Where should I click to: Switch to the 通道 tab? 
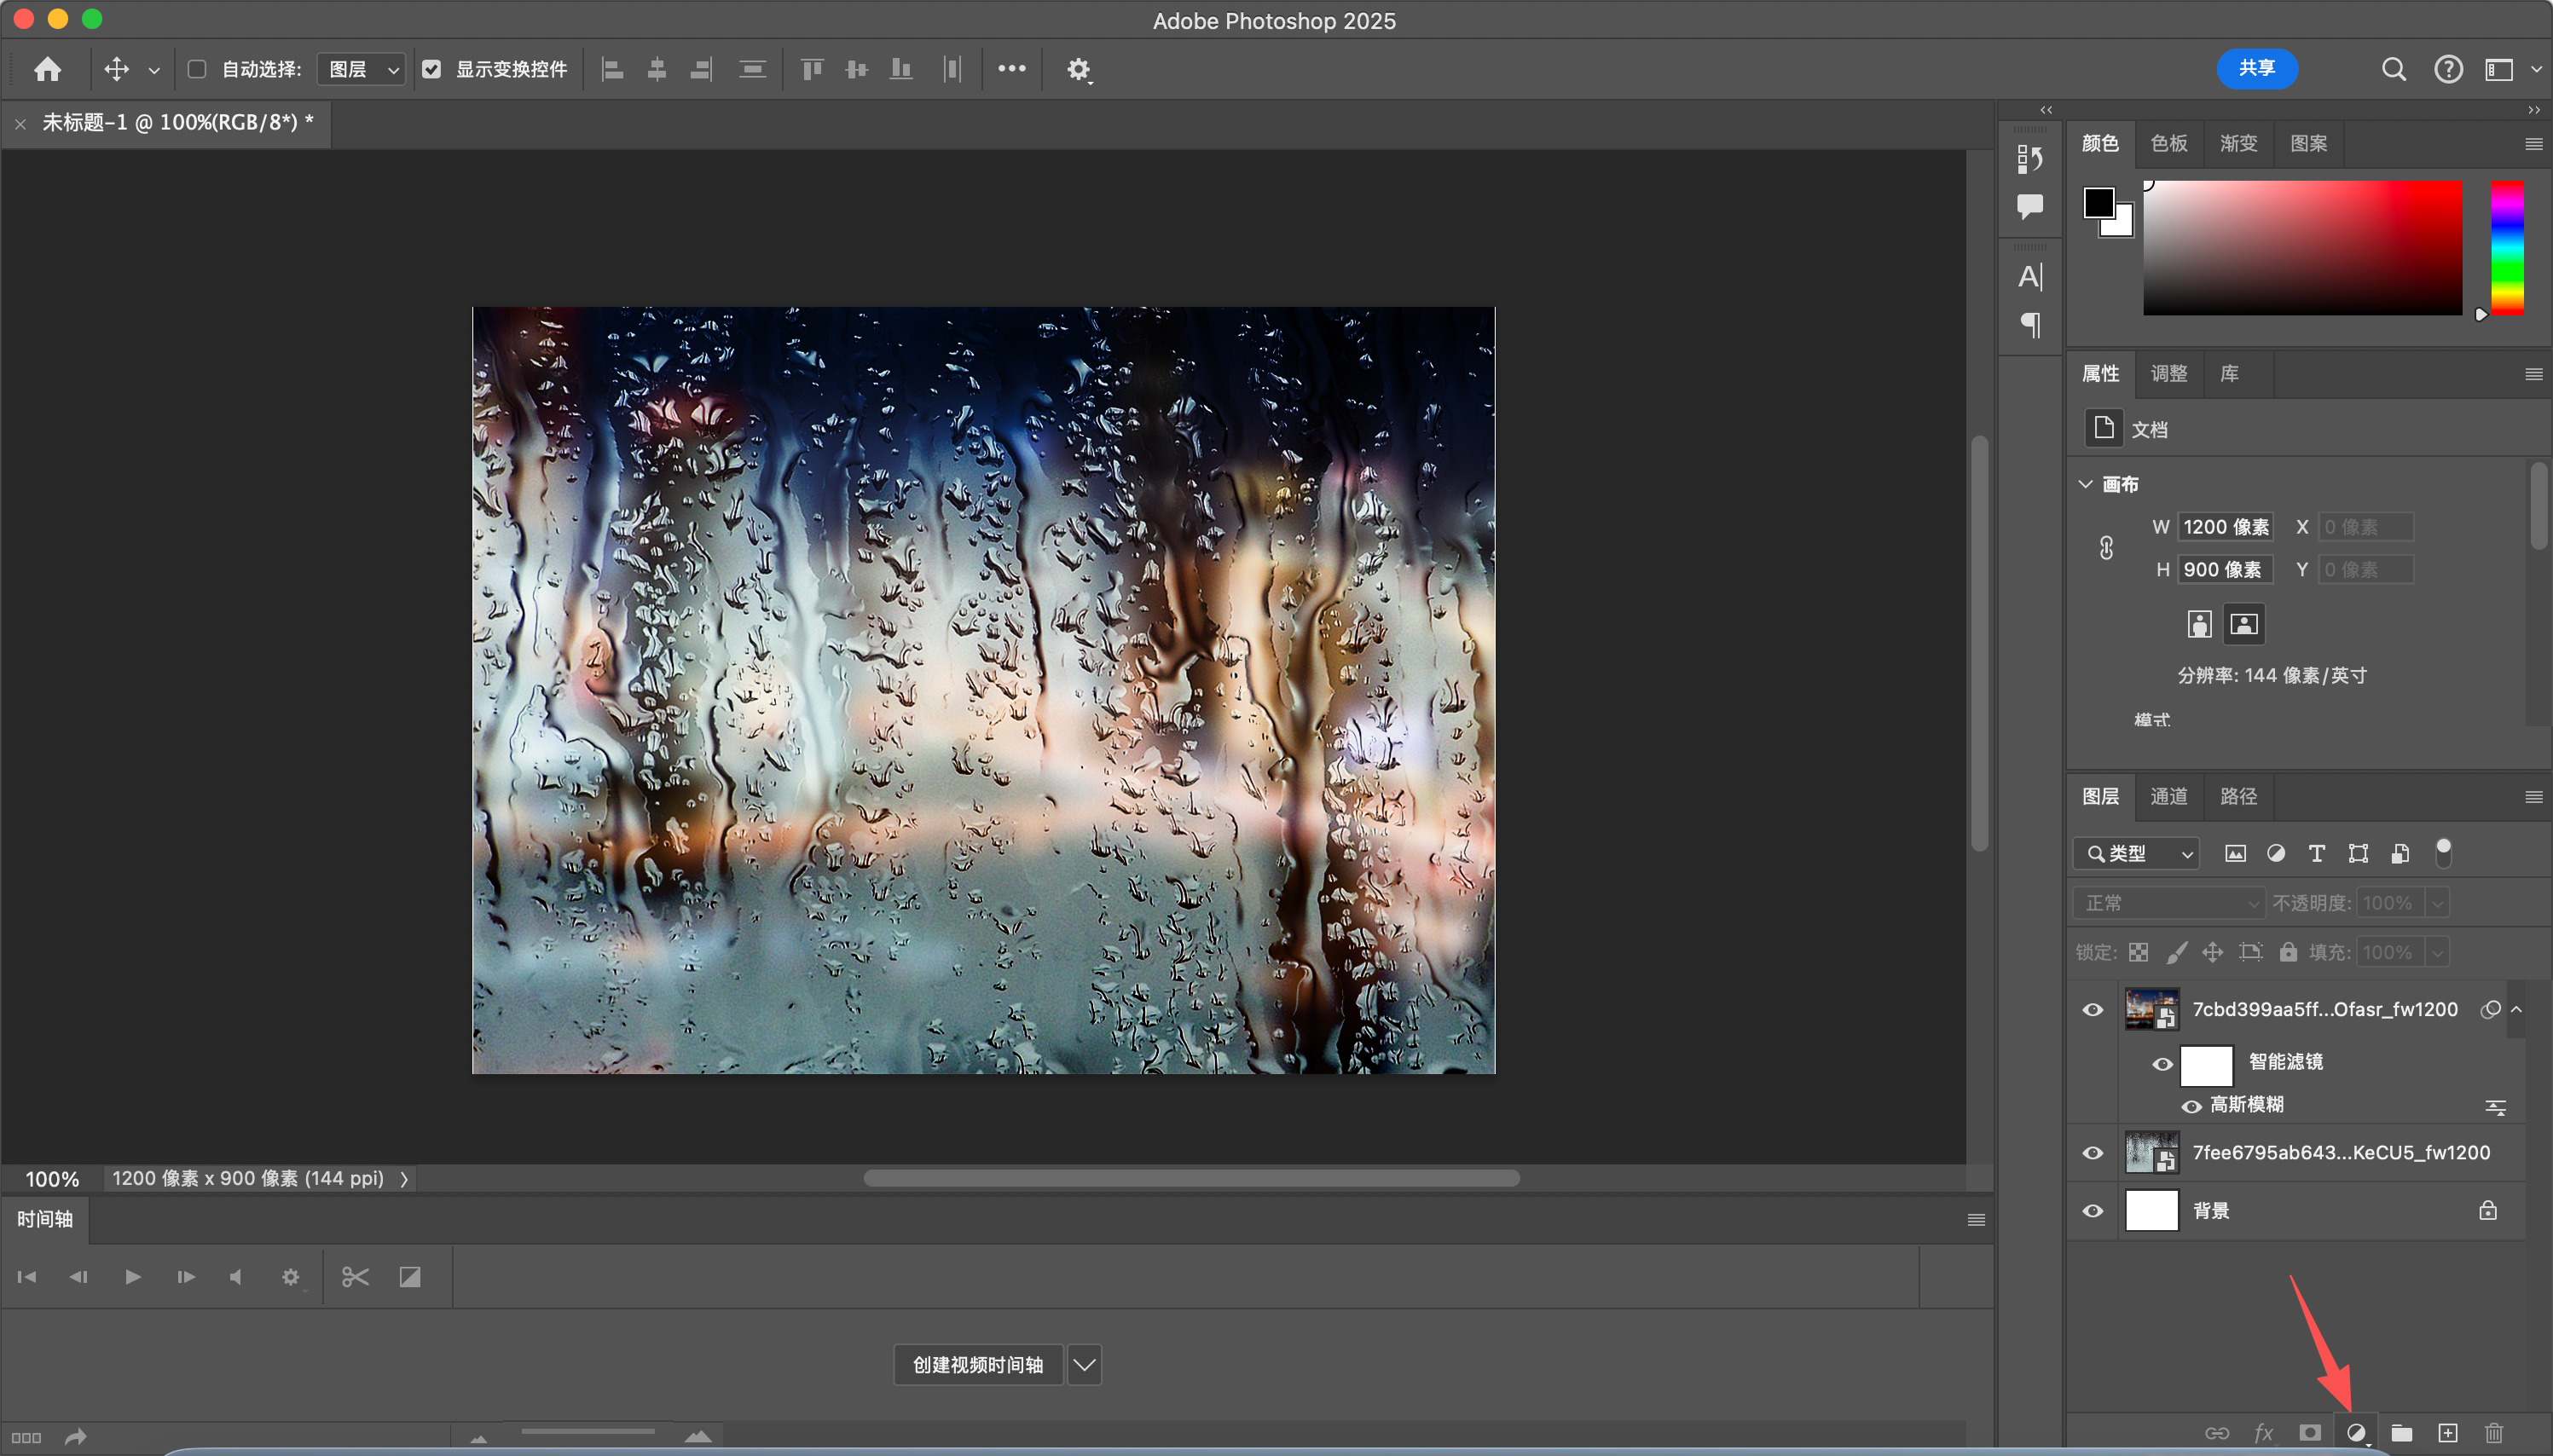pos(2169,796)
